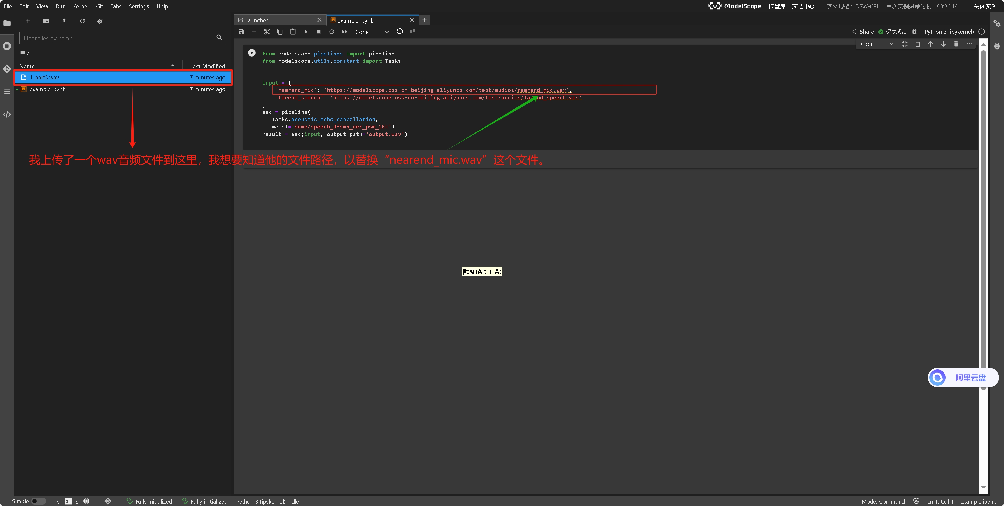The height and width of the screenshot is (506, 1004).
Task: Close the example.ipynb tab
Action: coord(412,20)
